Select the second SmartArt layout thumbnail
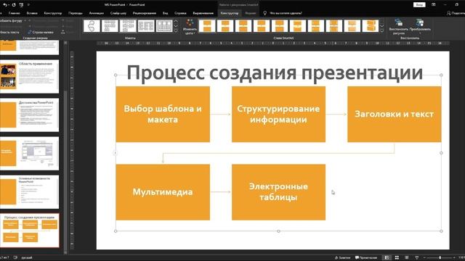Image resolution: width=465 pixels, height=261 pixels. tap(110, 26)
